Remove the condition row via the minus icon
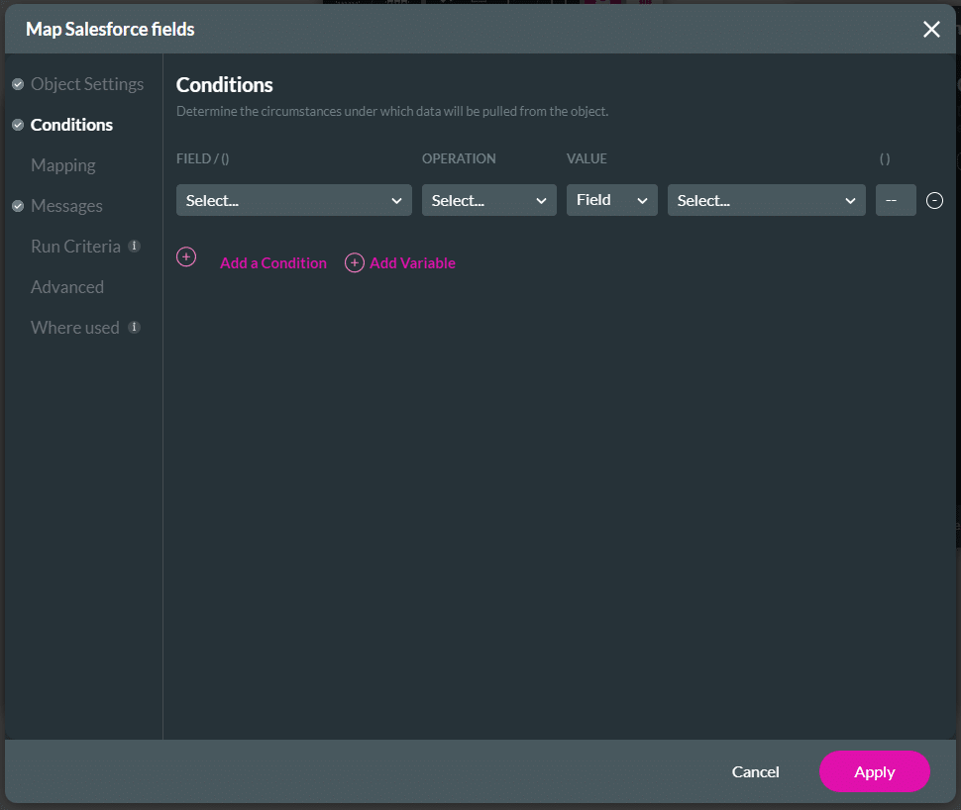 coord(934,200)
